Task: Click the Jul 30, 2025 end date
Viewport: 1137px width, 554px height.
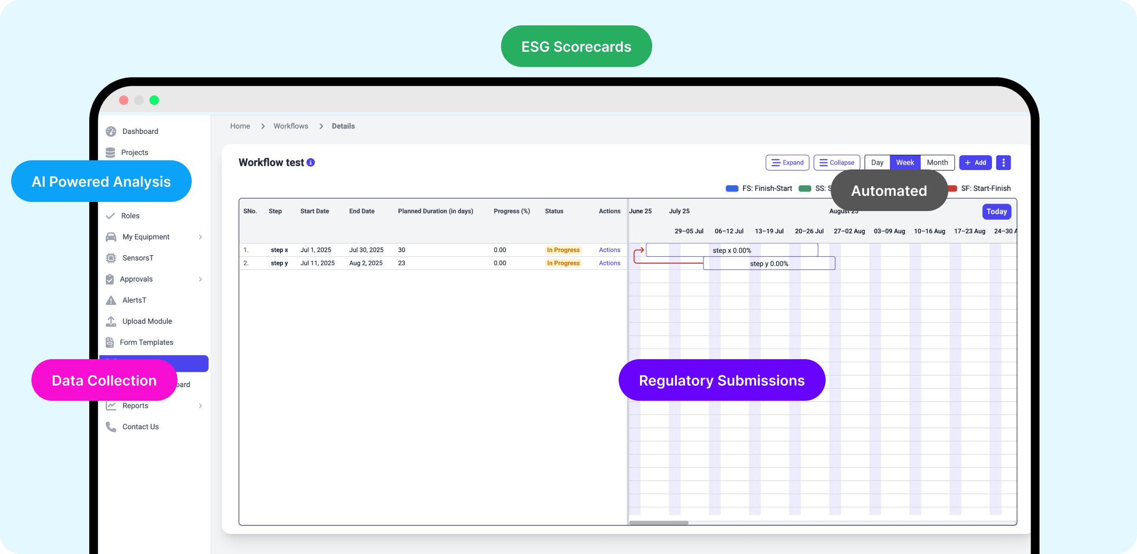Action: tap(366, 250)
